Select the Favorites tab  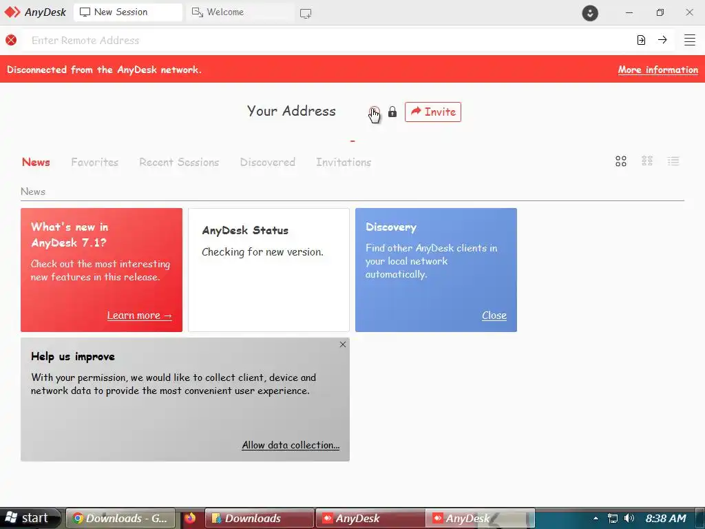[94, 162]
